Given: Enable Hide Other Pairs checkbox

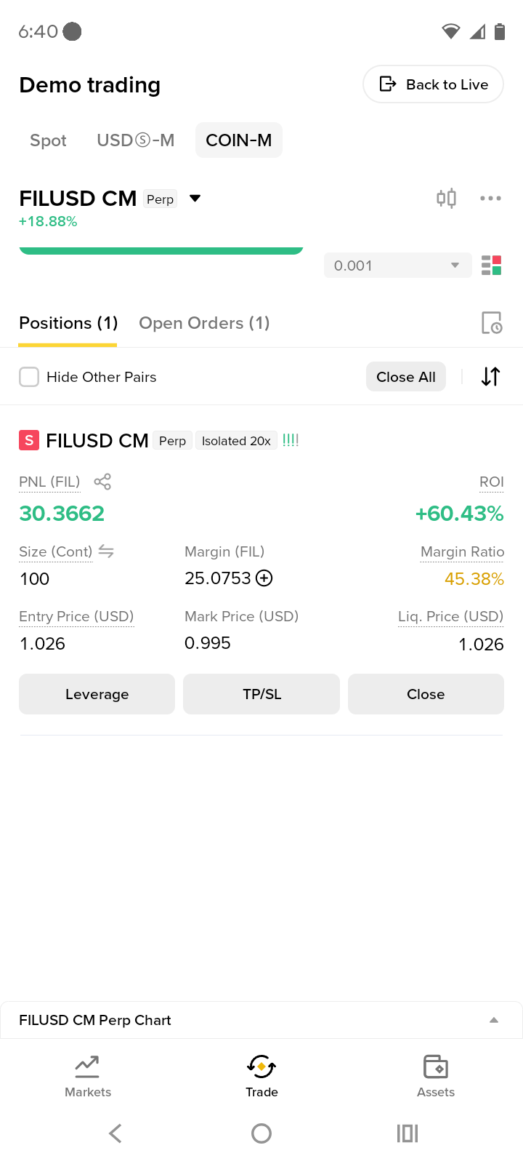Looking at the screenshot, I should tap(29, 377).
